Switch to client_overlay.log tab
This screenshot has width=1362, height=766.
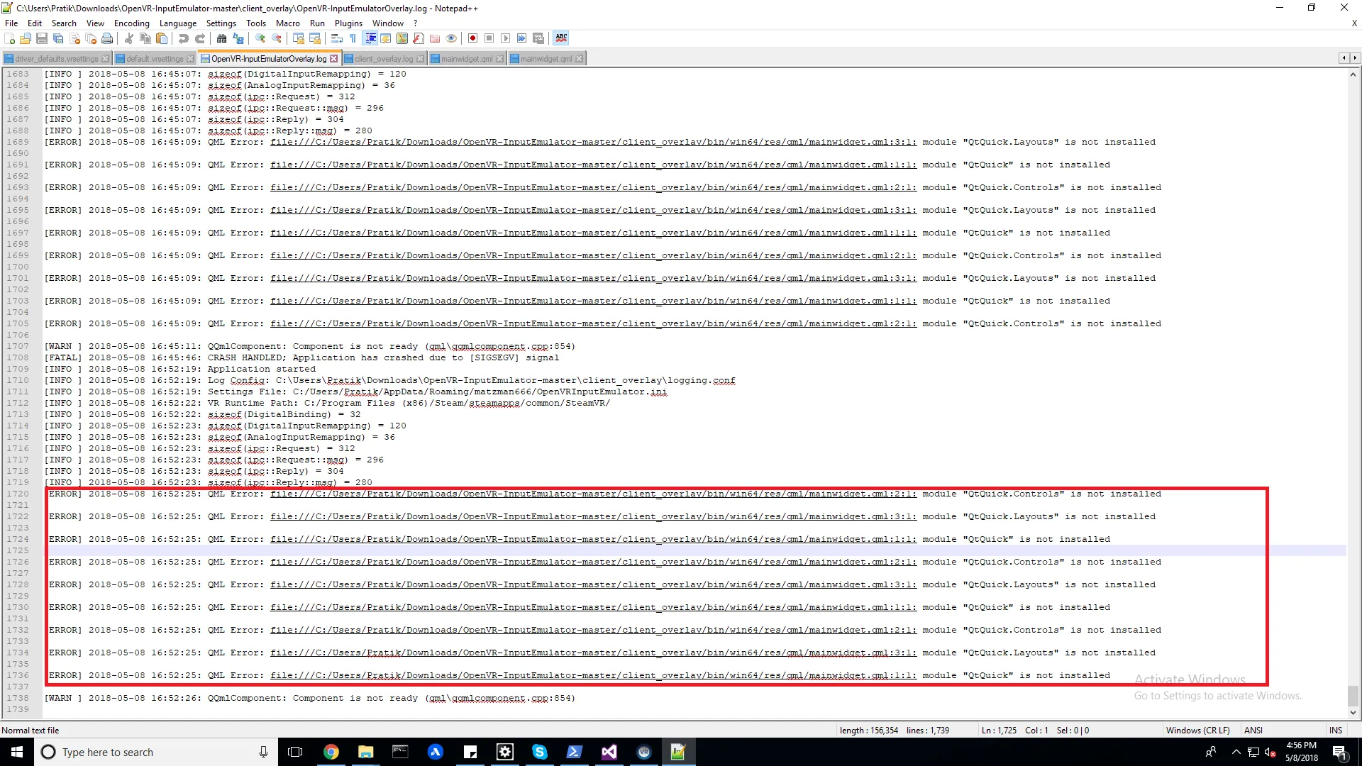tap(383, 59)
